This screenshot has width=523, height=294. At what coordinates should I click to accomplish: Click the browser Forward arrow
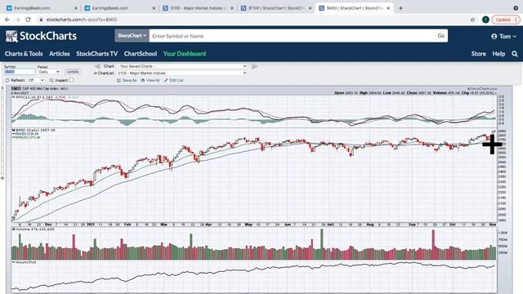click(17, 20)
